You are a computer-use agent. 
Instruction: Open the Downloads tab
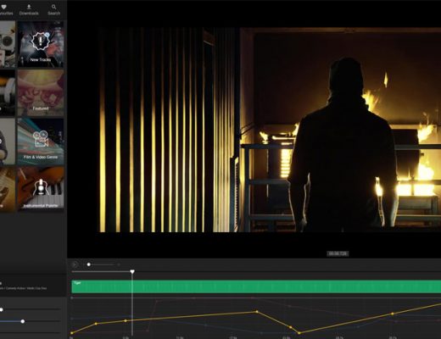pos(29,9)
